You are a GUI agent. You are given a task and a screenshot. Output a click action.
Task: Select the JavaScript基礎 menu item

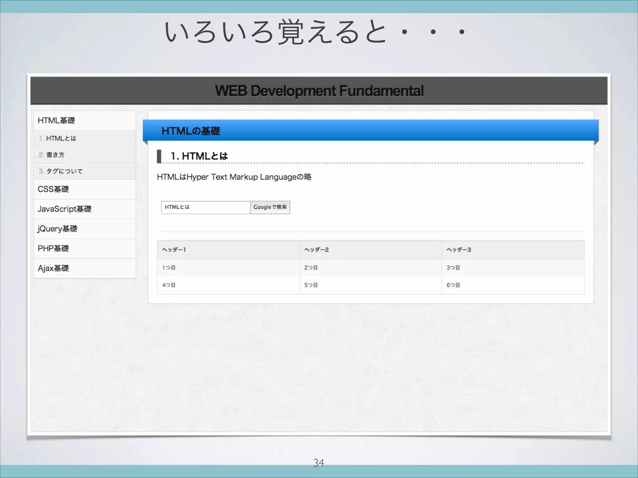pyautogui.click(x=64, y=209)
